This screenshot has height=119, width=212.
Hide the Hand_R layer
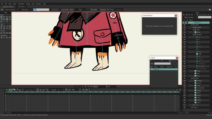(x=184, y=81)
